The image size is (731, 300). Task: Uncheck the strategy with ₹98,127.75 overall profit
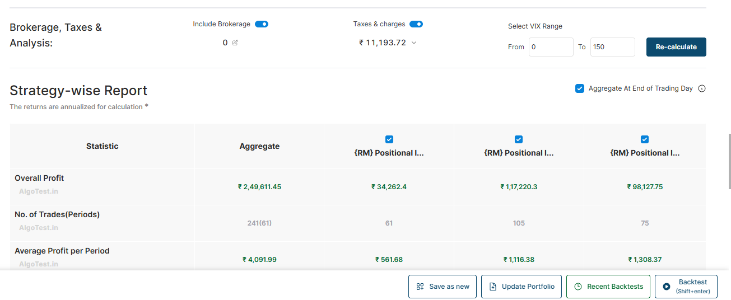645,139
